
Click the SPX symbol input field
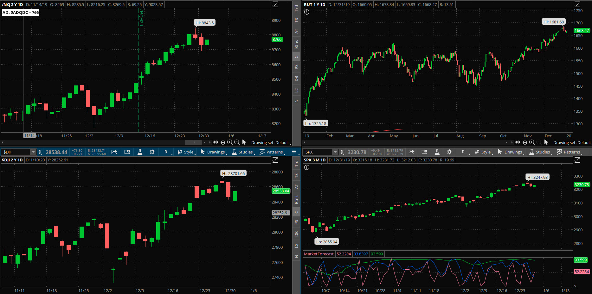(318, 152)
